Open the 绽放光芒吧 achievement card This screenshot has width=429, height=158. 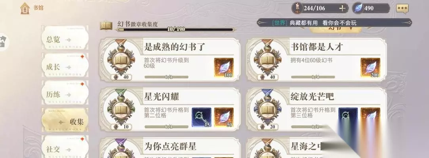point(316,109)
